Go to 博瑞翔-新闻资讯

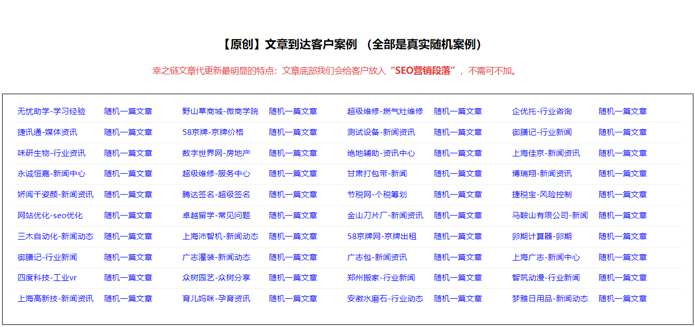(x=542, y=174)
